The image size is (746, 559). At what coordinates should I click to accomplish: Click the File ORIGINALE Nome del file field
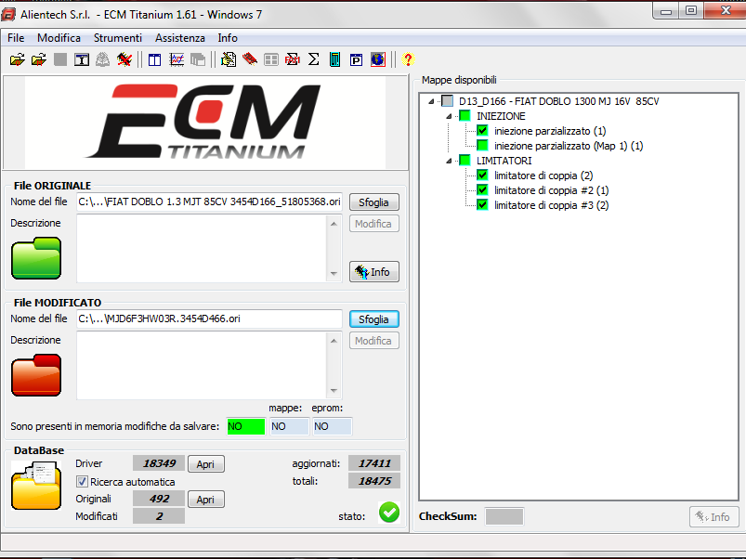click(209, 201)
